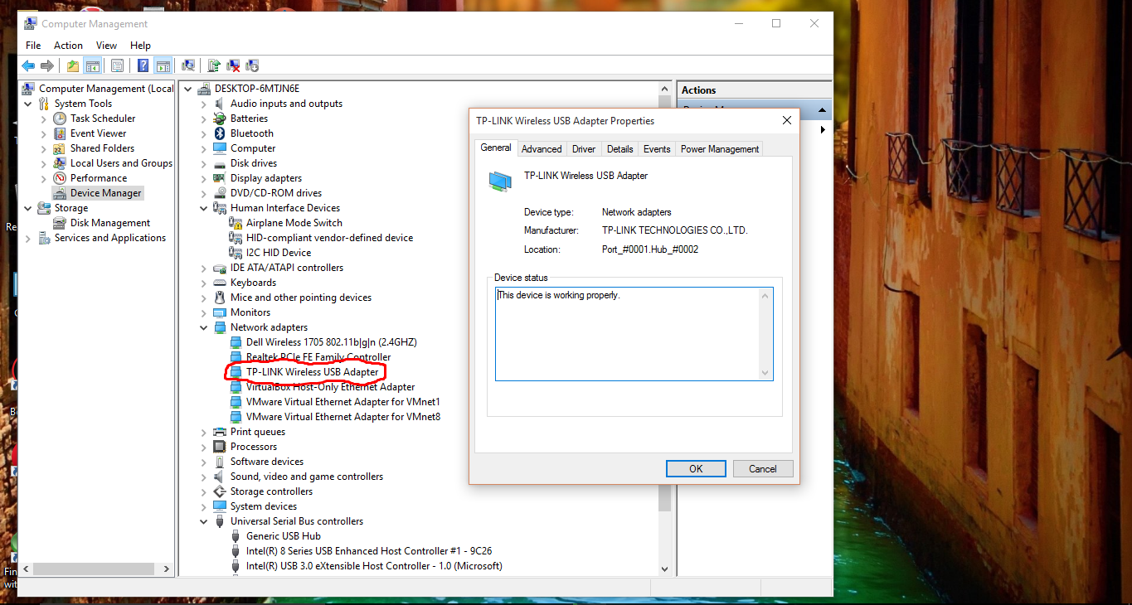
Task: Expand the Batteries category
Action: tap(204, 119)
